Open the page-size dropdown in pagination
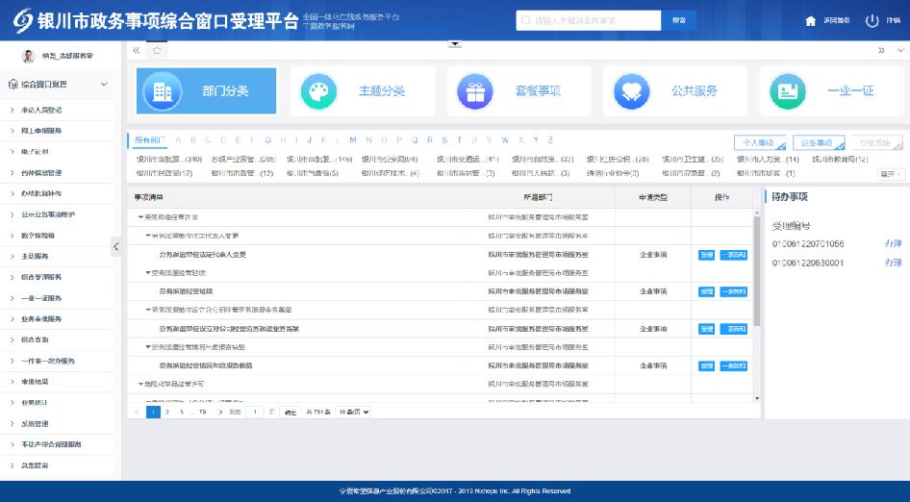This screenshot has width=910, height=502. [x=353, y=412]
